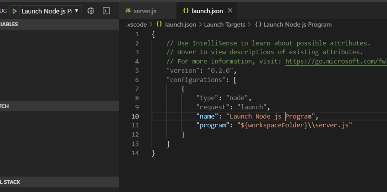Click line number 6 in the gutter
Image resolution: width=387 pixels, height=192 pixels.
coord(137,80)
